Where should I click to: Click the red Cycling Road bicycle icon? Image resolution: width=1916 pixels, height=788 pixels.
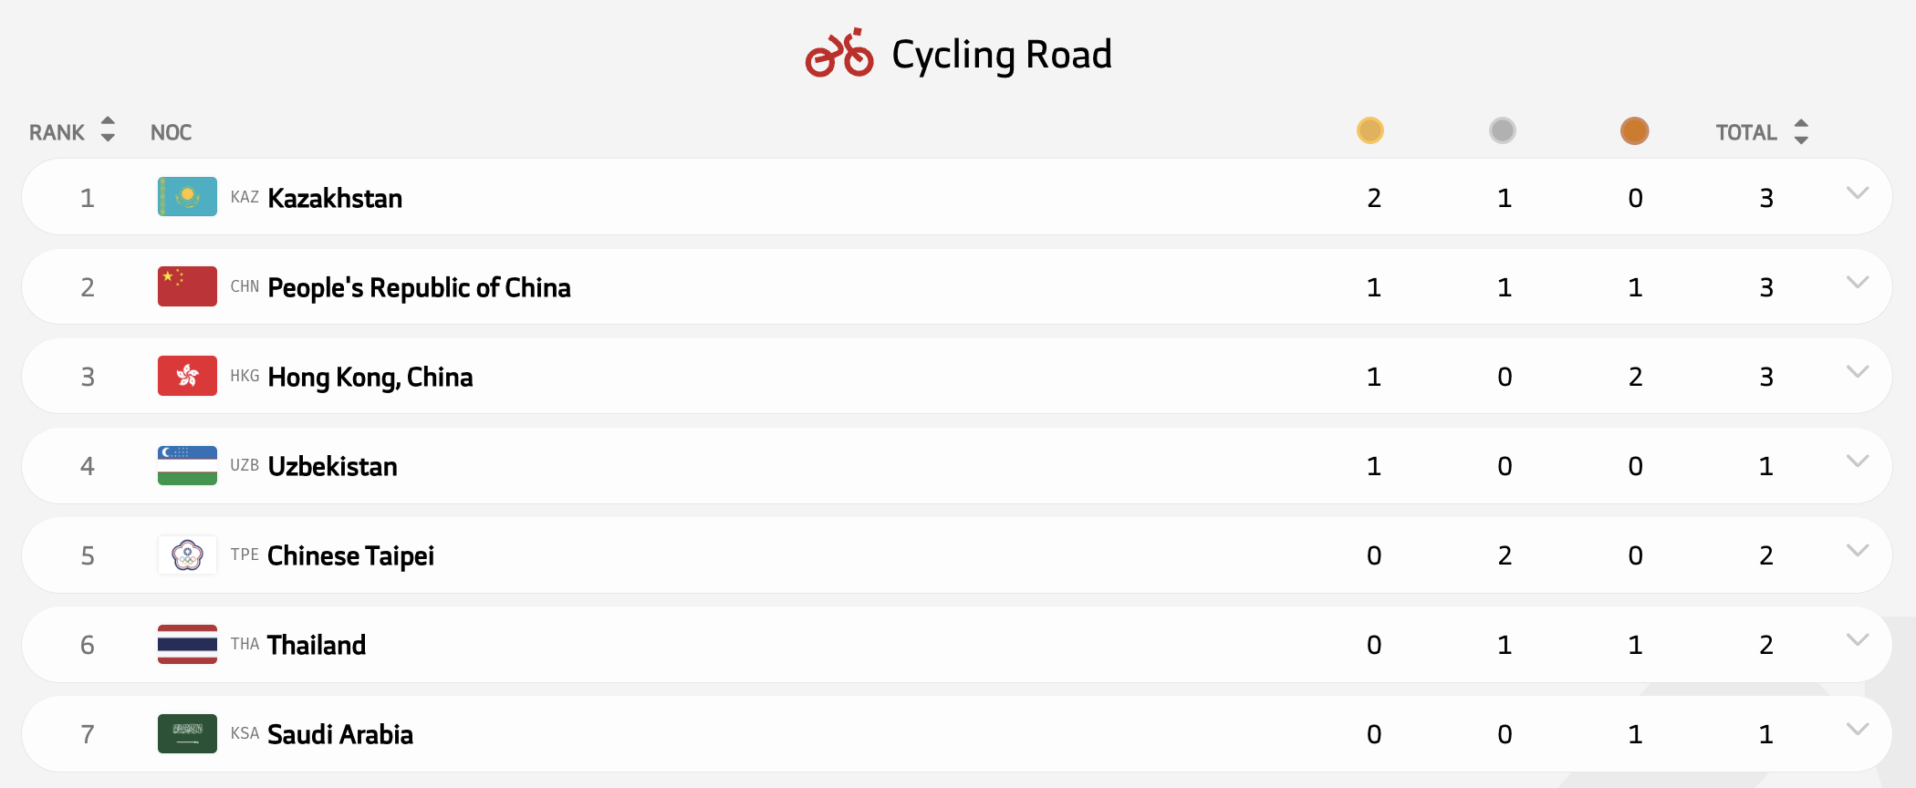coord(838,54)
